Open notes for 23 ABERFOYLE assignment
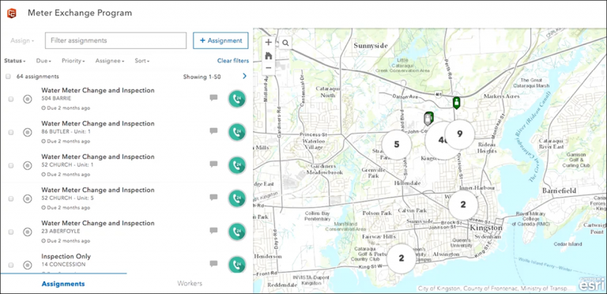This screenshot has height=294, width=607. pyautogui.click(x=213, y=231)
